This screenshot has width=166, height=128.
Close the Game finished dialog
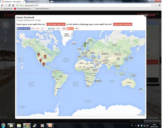146,15
